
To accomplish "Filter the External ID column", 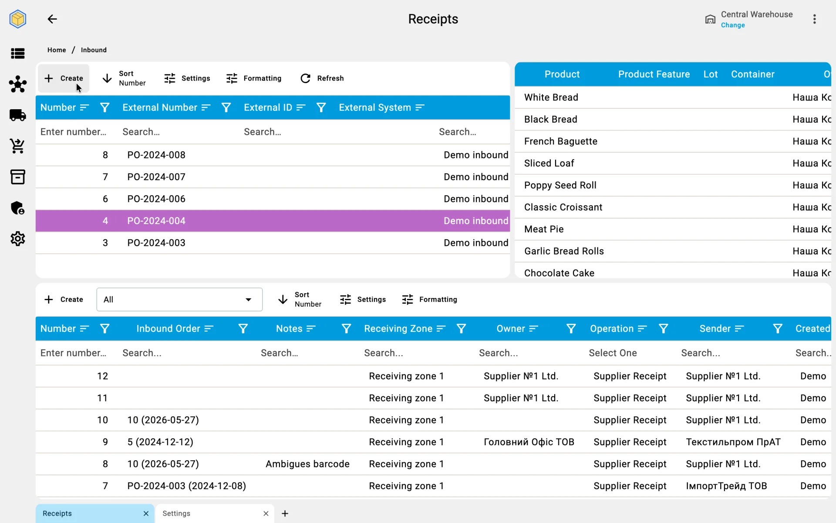I will (x=321, y=107).
